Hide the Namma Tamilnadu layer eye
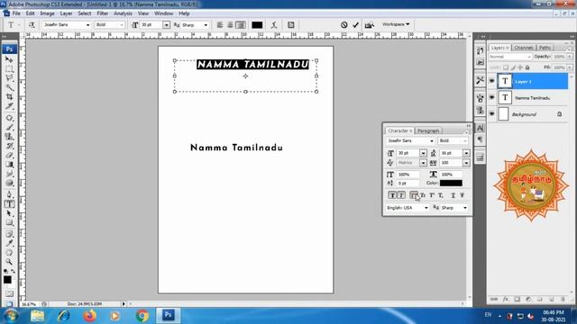 pyautogui.click(x=492, y=98)
